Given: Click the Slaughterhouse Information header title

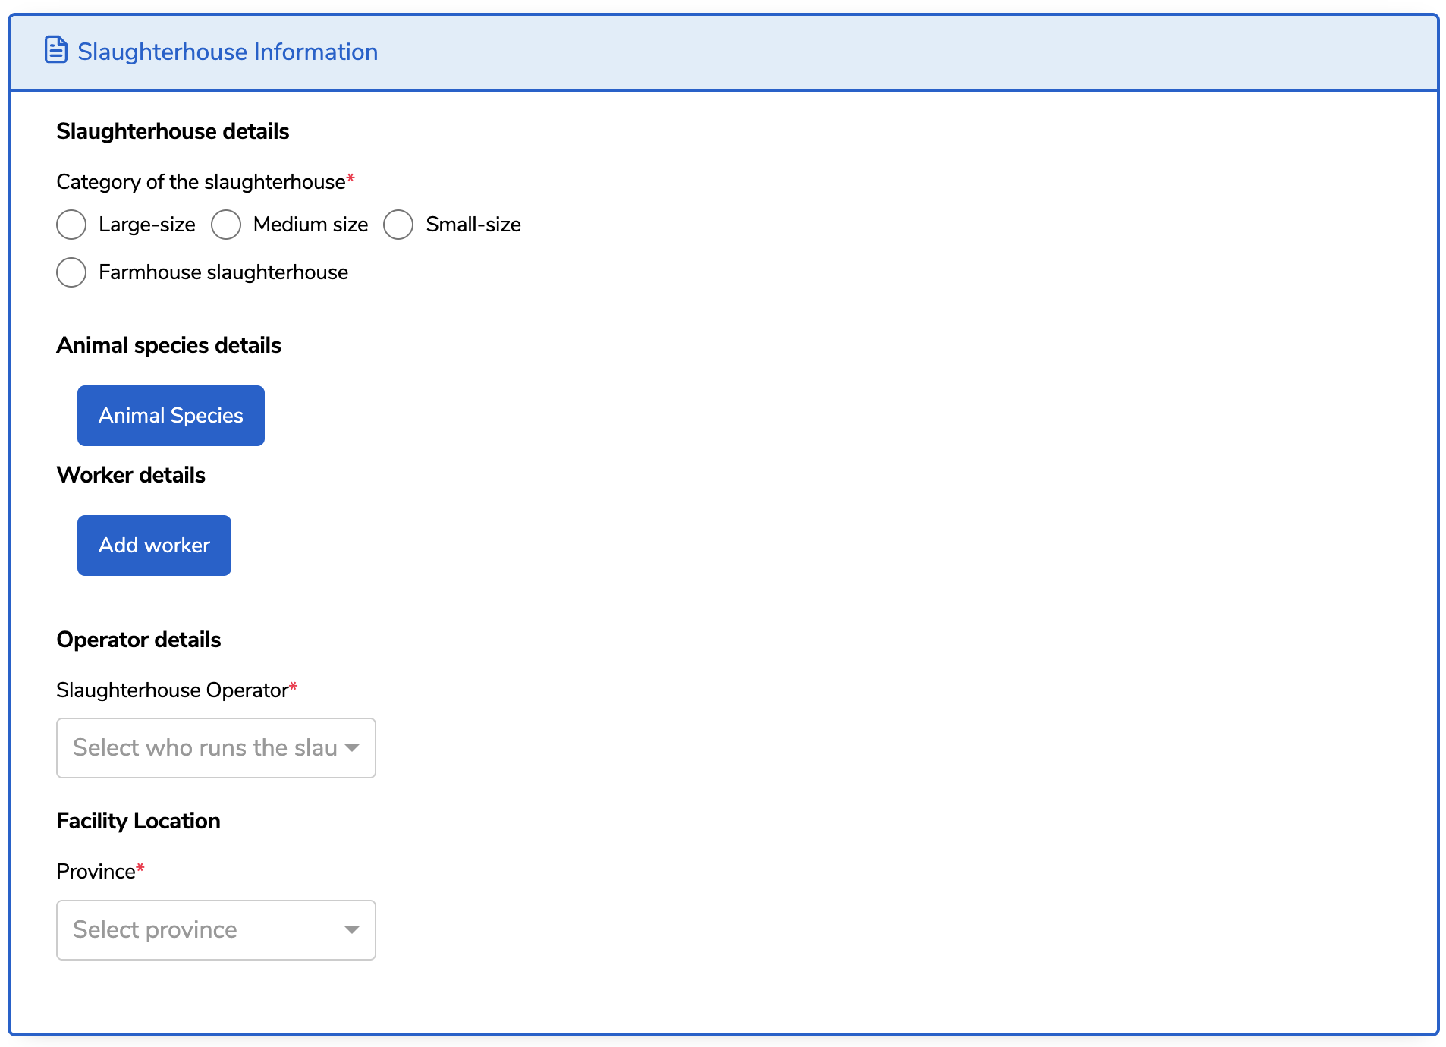Looking at the screenshot, I should [x=228, y=52].
